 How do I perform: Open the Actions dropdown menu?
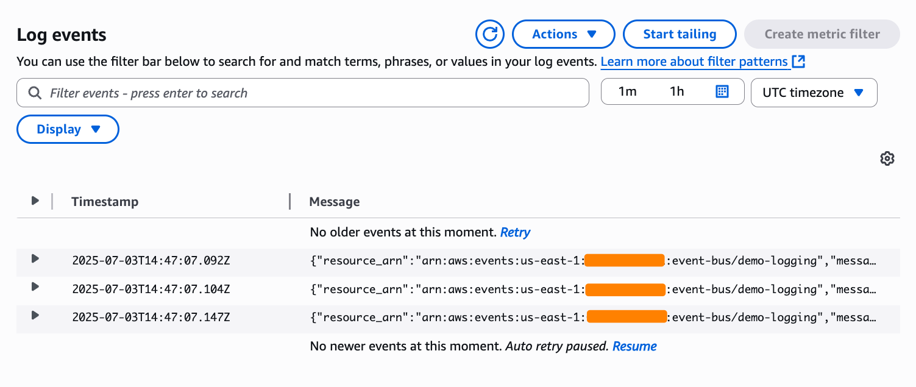pyautogui.click(x=564, y=34)
